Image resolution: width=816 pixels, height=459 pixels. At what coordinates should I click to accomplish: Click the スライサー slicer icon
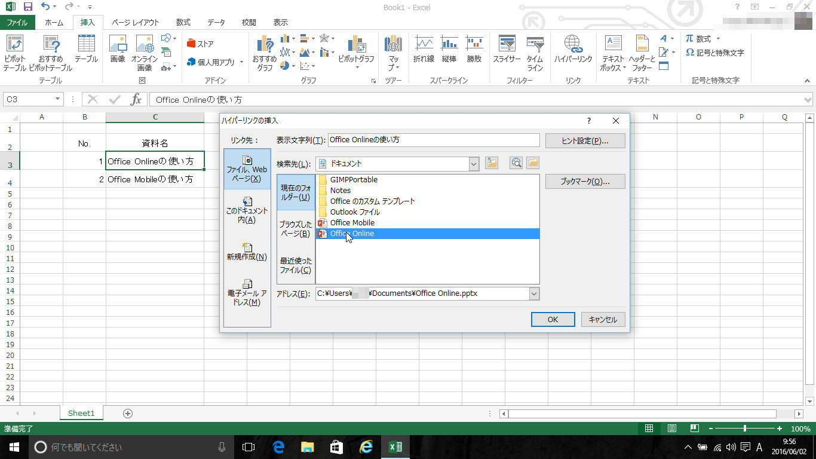[507, 50]
